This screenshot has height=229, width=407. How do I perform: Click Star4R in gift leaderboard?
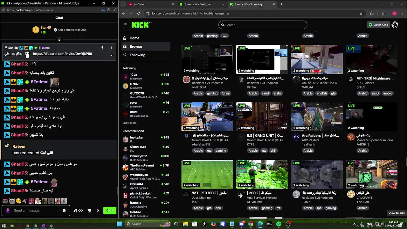tap(46, 27)
